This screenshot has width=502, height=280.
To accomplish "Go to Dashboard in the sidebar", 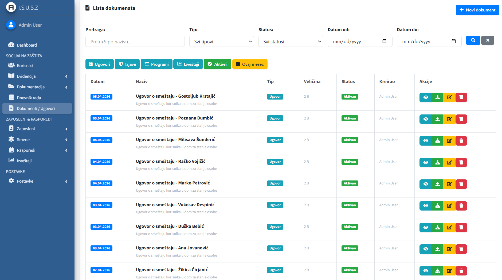I will pos(37,45).
